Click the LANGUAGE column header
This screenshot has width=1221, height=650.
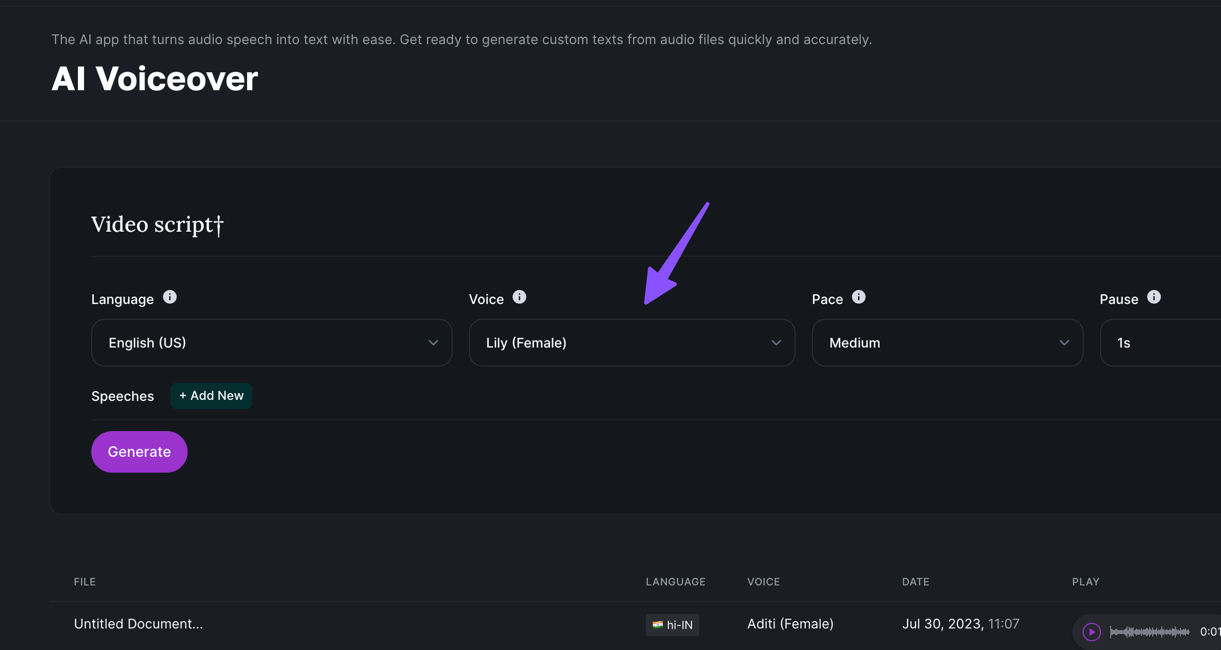point(675,582)
